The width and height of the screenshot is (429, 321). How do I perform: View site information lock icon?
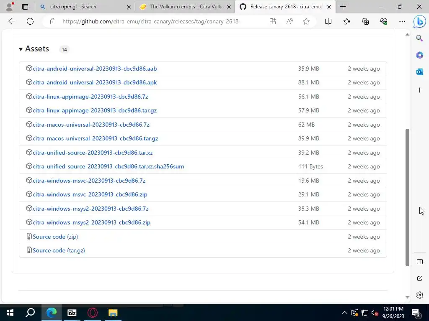(x=53, y=21)
